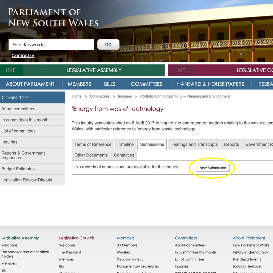Screen dimensions: 273x273
Task: Open History of democracy footer link
Action: 250,252
